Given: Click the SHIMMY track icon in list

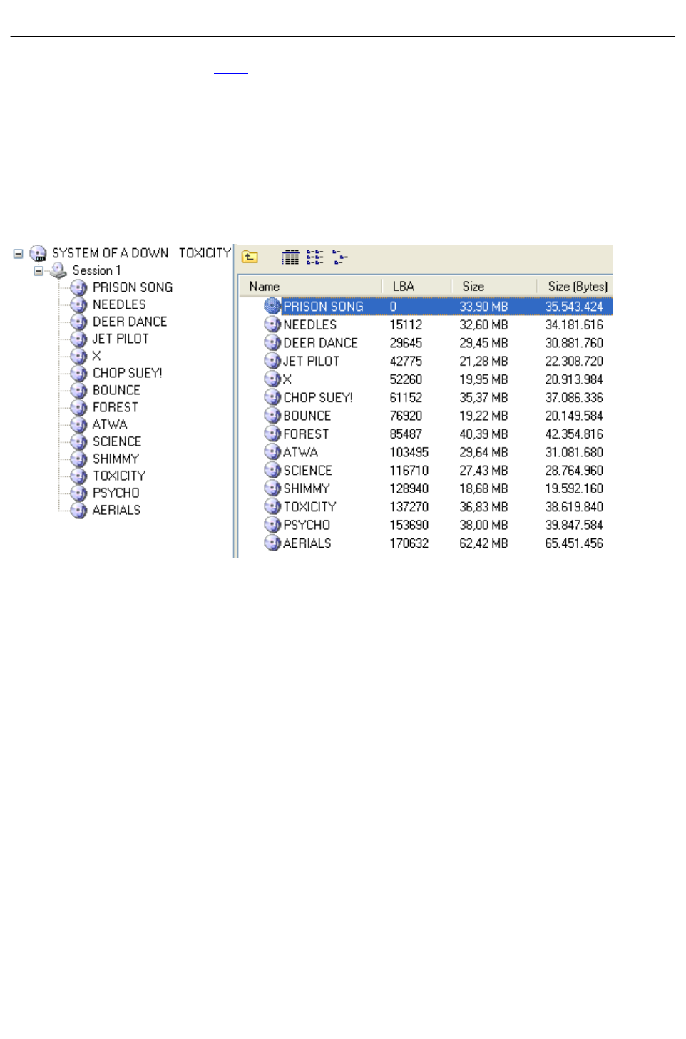Looking at the screenshot, I should coord(272,488).
